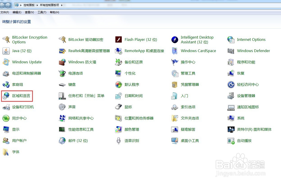Open BitLocker Encryption Options icon
281x183 pixels.
pos(6,40)
